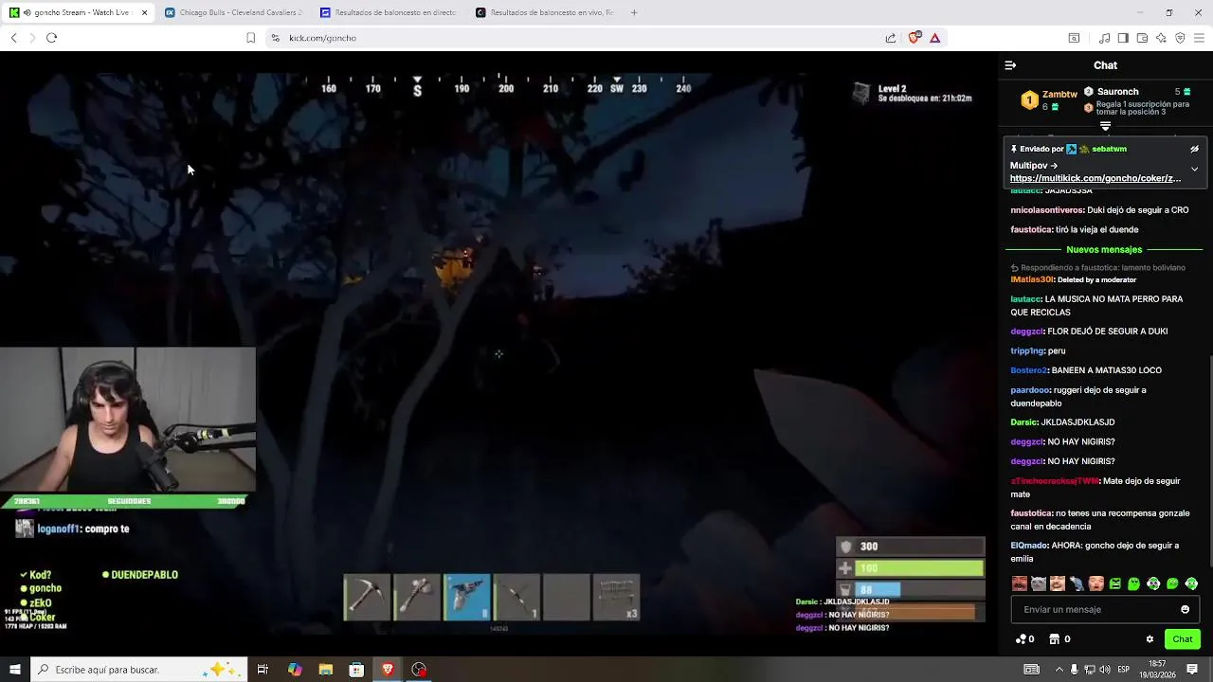1213x682 pixels.
Task: Go back with the browser back arrow
Action: pos(14,38)
